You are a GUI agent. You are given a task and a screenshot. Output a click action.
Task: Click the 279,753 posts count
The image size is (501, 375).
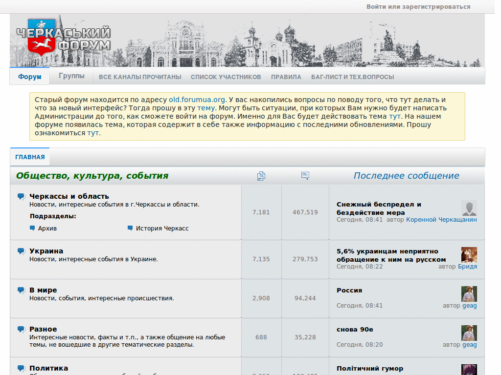coord(305,259)
